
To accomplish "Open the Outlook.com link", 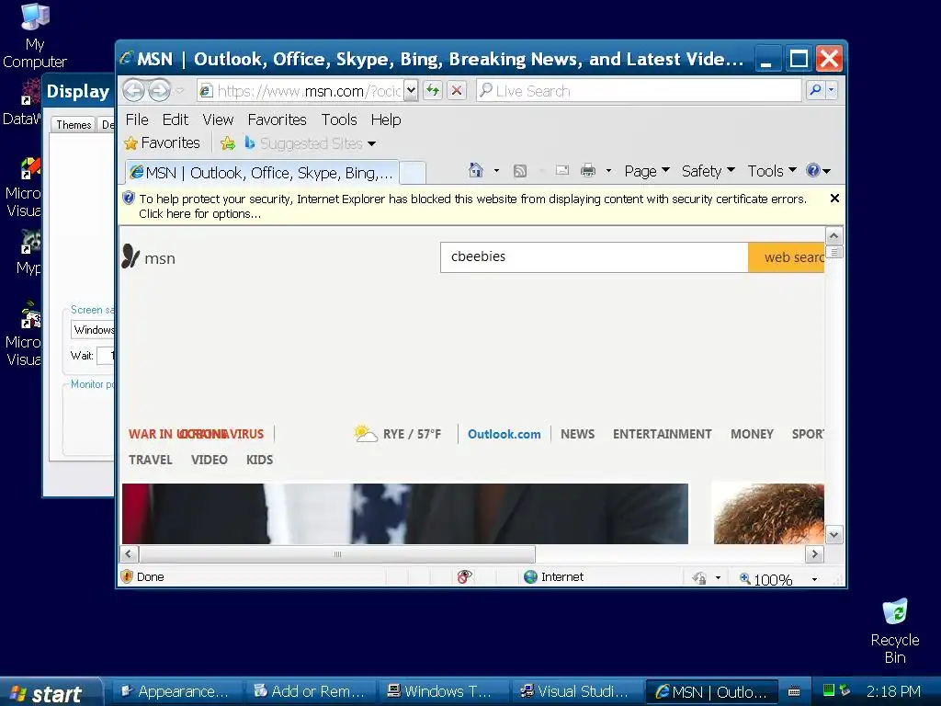I will pos(505,434).
